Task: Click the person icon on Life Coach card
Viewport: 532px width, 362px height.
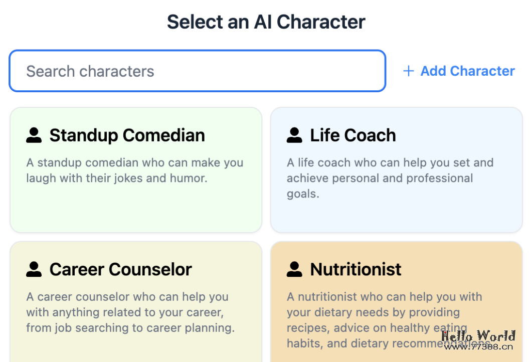Action: (x=294, y=134)
